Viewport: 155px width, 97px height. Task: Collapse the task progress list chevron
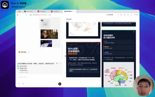[x=60, y=64]
